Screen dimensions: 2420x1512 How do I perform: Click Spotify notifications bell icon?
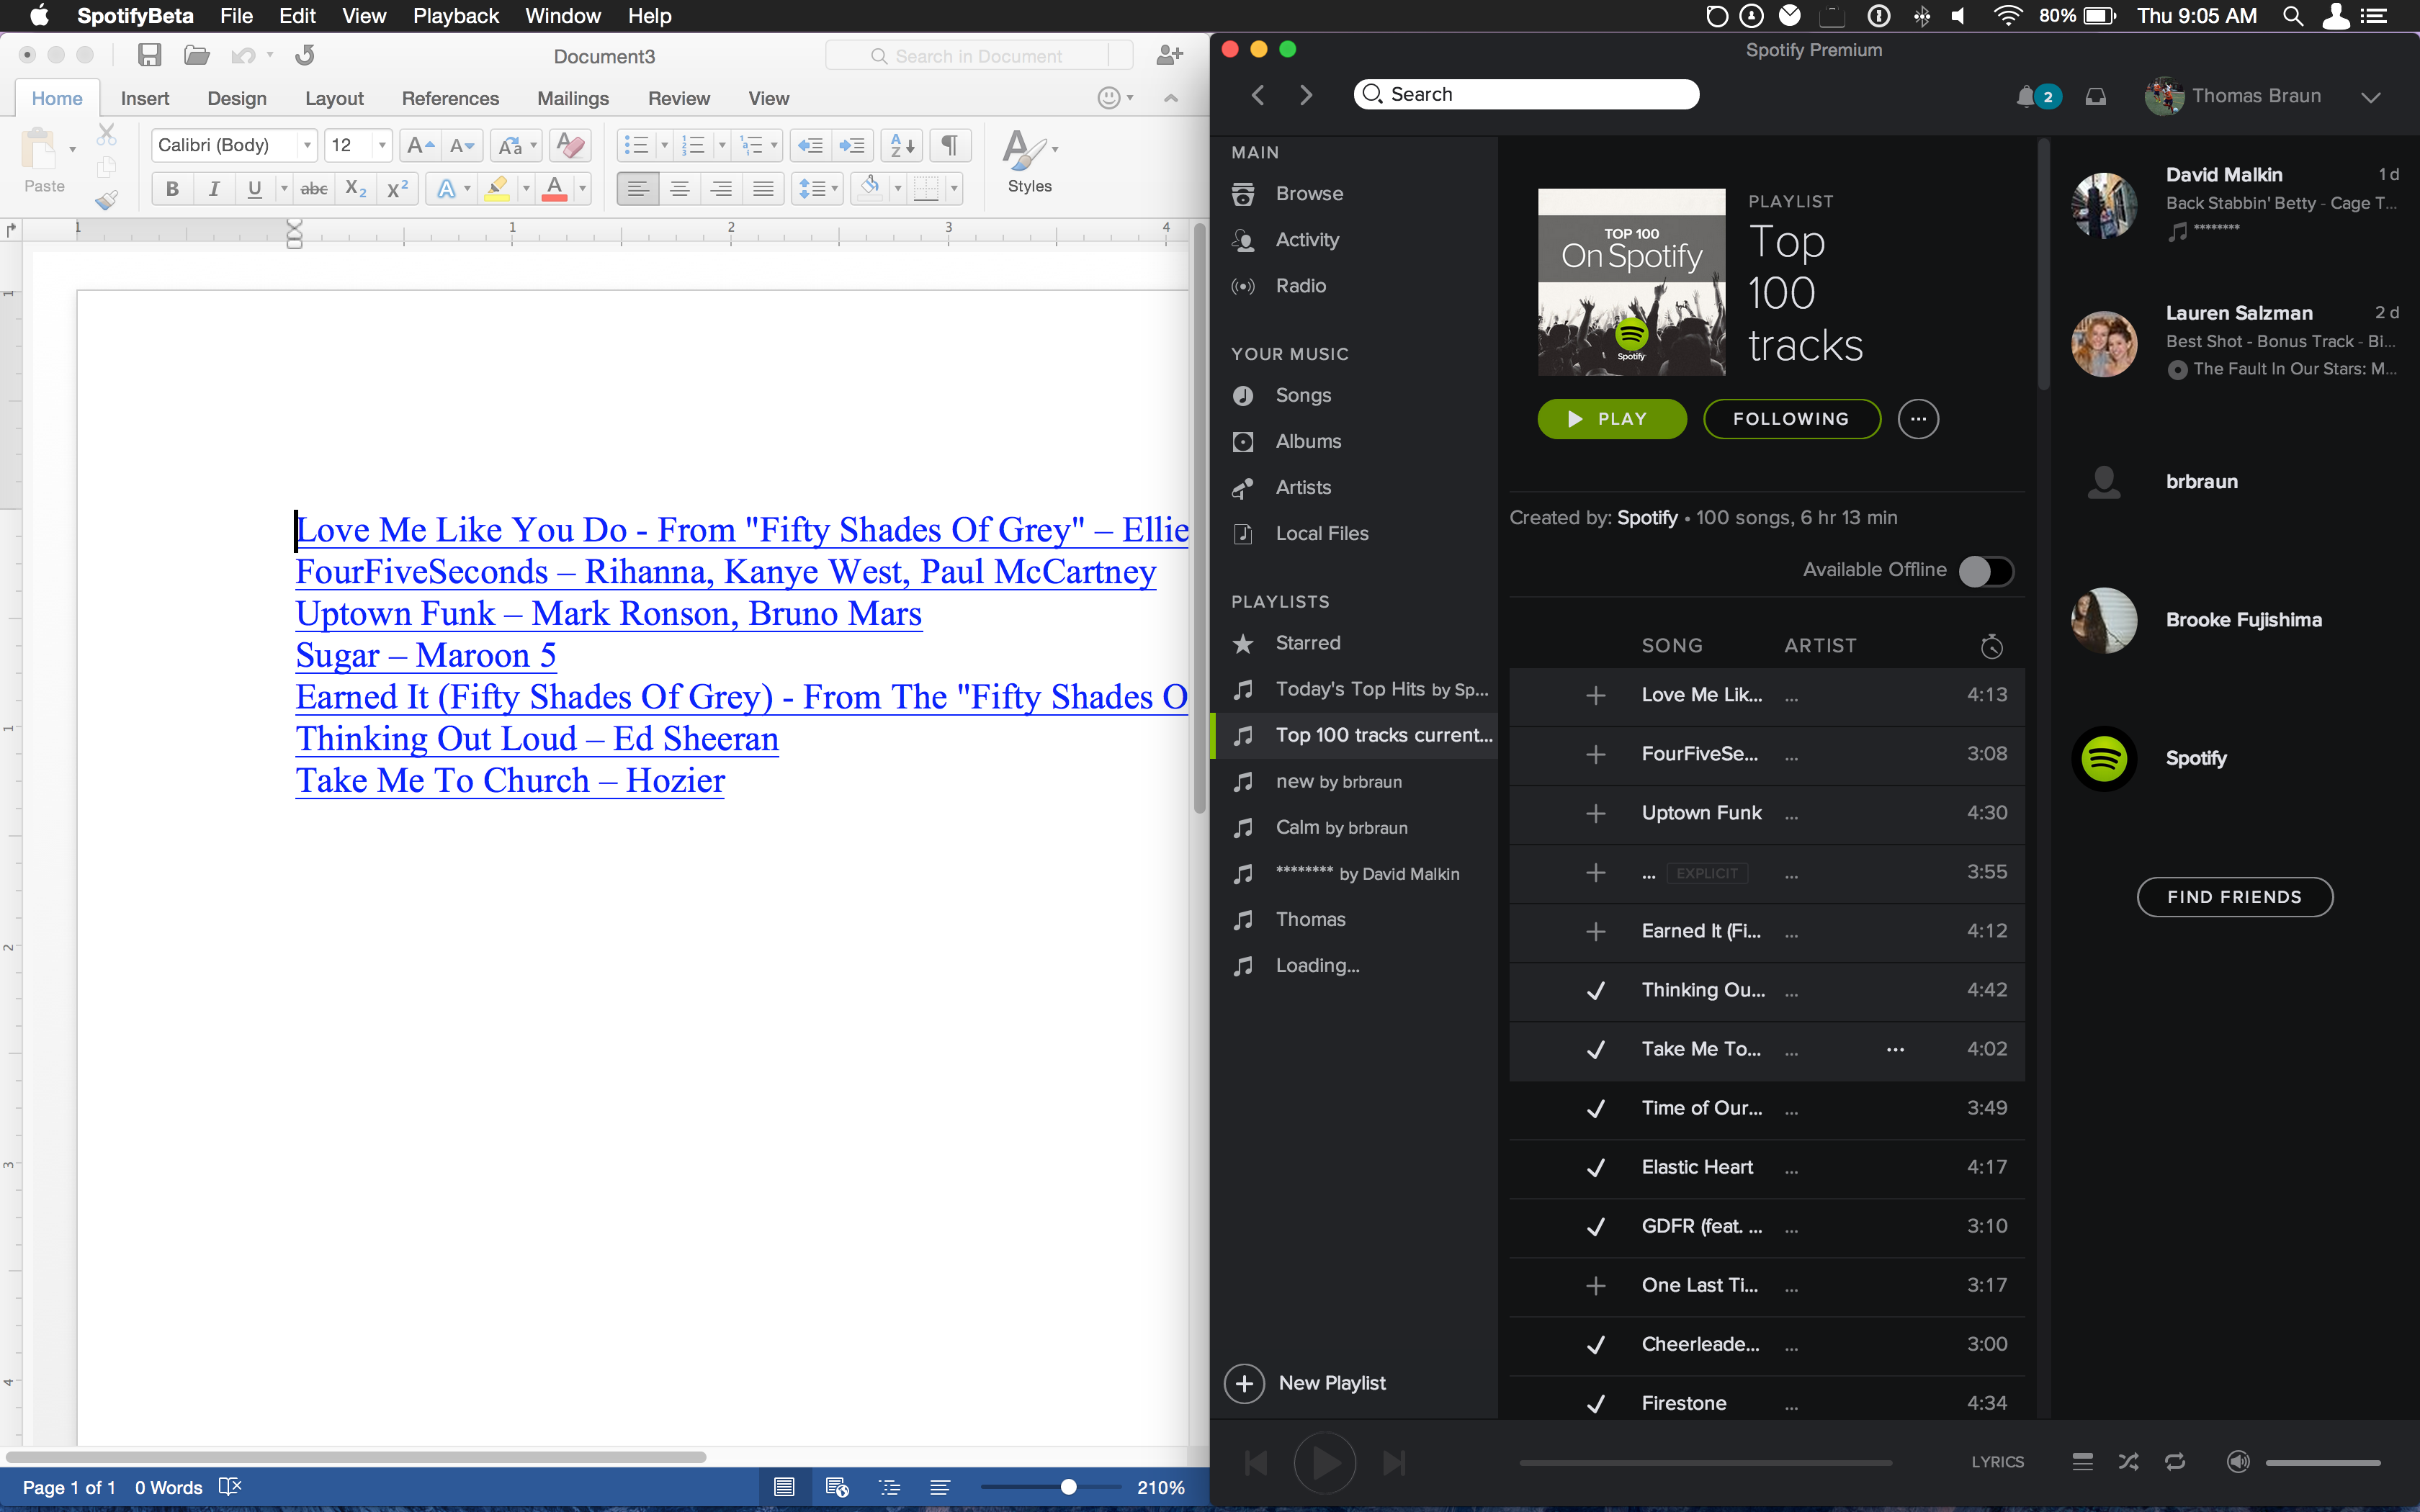pyautogui.click(x=2026, y=96)
